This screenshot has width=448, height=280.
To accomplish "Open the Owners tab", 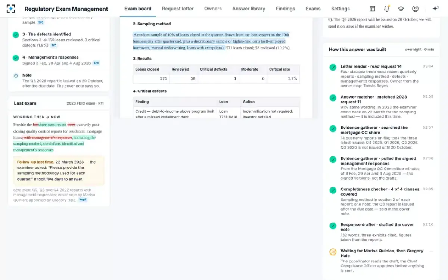I will (x=213, y=9).
